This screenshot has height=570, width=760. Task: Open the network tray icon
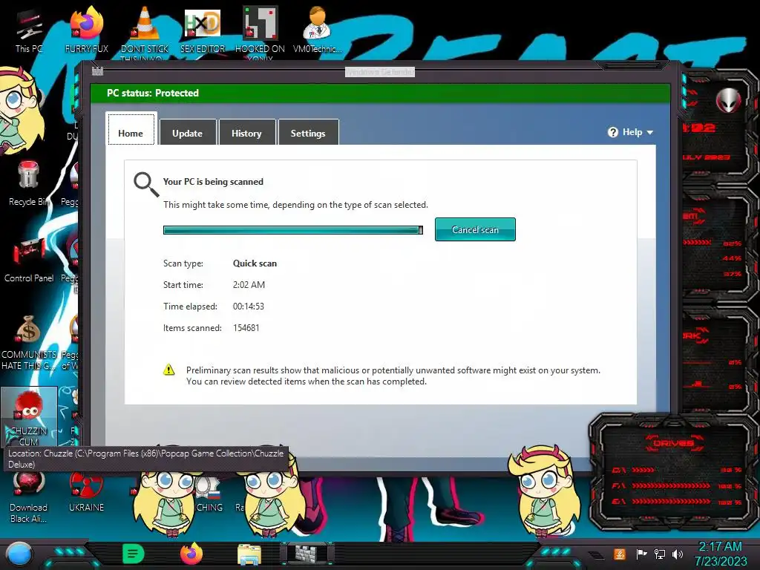click(x=659, y=554)
